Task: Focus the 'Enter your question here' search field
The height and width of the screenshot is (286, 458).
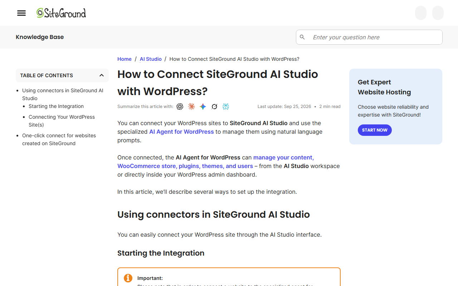Action: coord(369,37)
